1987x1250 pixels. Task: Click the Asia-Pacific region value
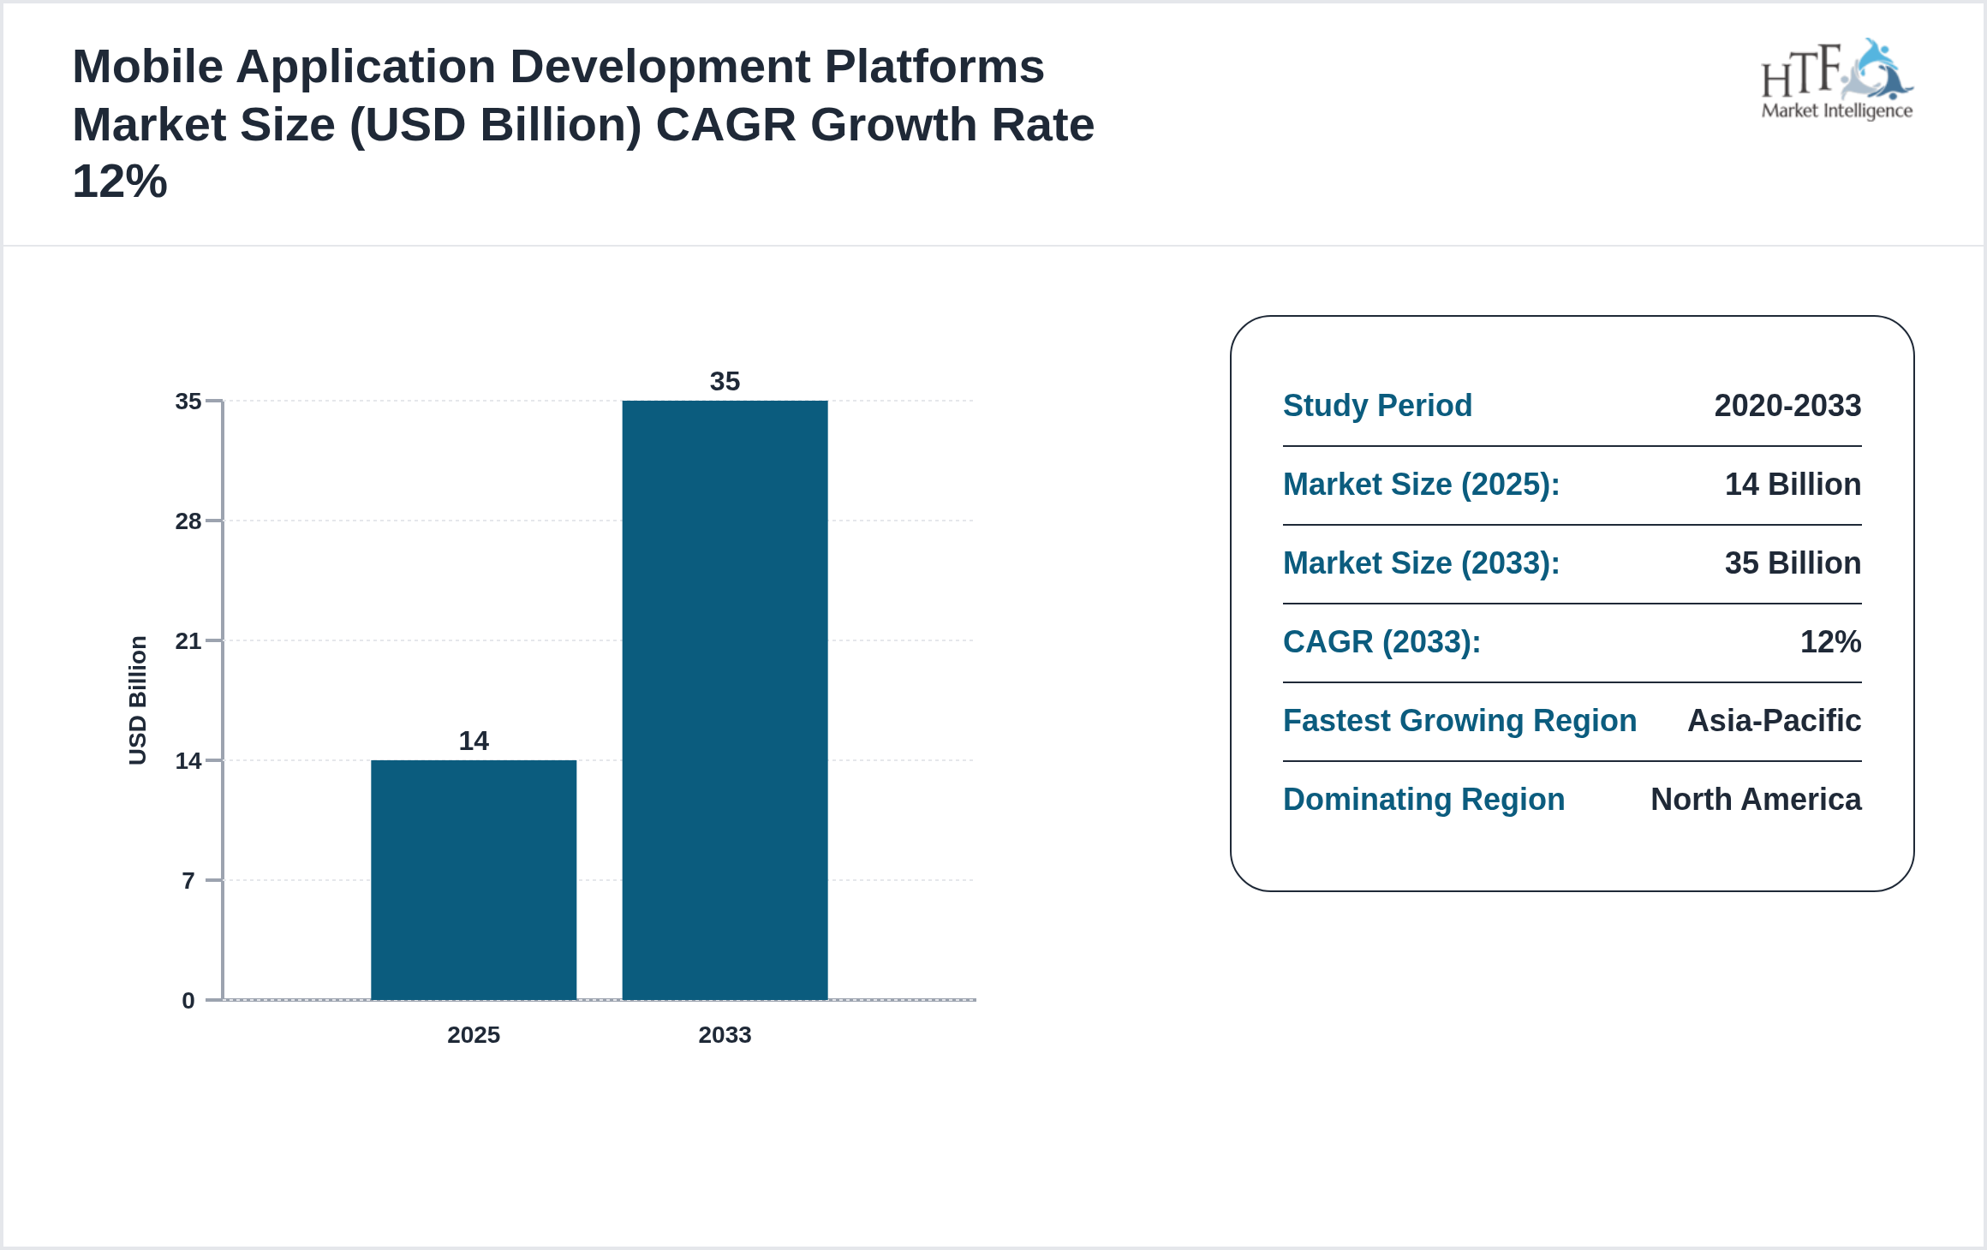coord(1774,721)
